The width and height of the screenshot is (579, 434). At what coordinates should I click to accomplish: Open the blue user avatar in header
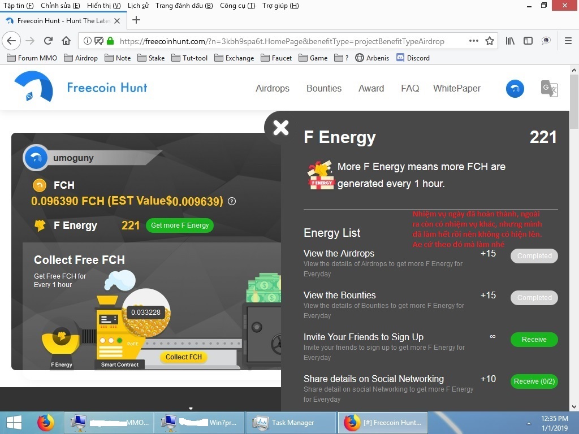(515, 89)
